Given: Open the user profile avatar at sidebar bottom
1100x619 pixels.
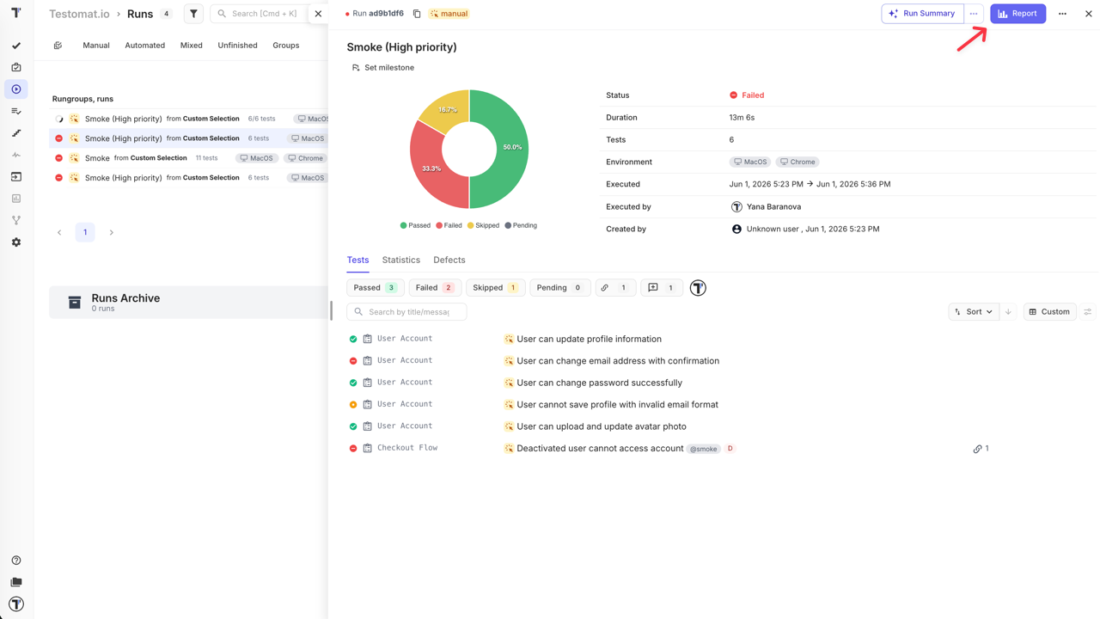Looking at the screenshot, I should (16, 604).
